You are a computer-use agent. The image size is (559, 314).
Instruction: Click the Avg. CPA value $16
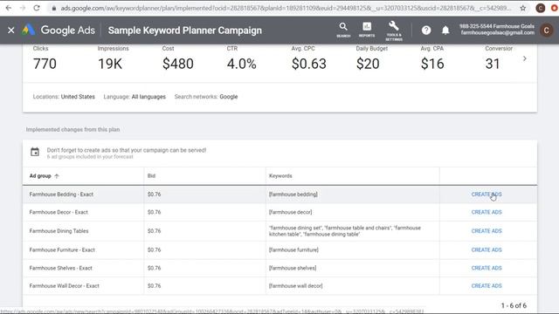point(432,64)
